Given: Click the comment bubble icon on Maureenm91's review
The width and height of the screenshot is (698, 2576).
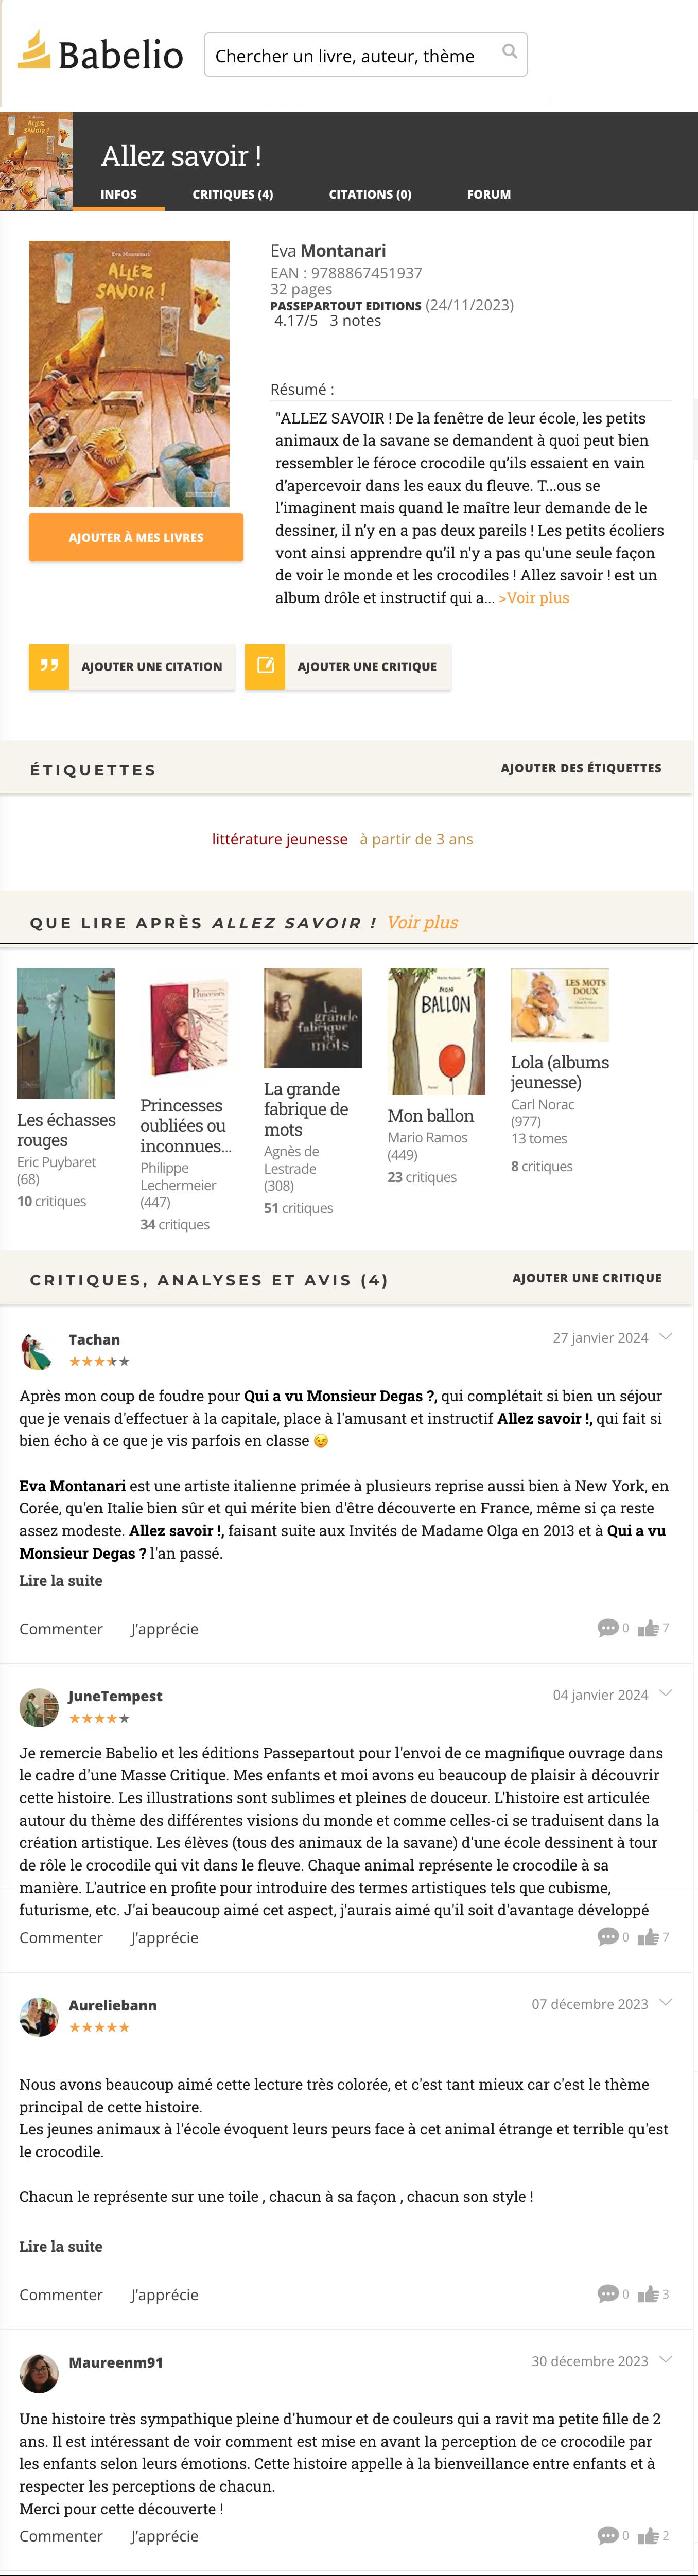Looking at the screenshot, I should (607, 2535).
